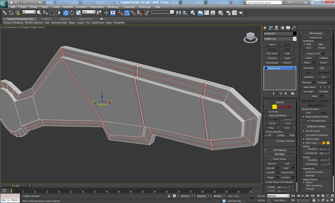Viewport: 335px width, 203px height.
Task: Open the Hierarchy command panel tab
Action: coord(276,28)
